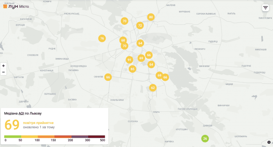The height and width of the screenshot is (147, 273).
Task: Click the green 0-50 scale segment
Action: click(x=13, y=136)
